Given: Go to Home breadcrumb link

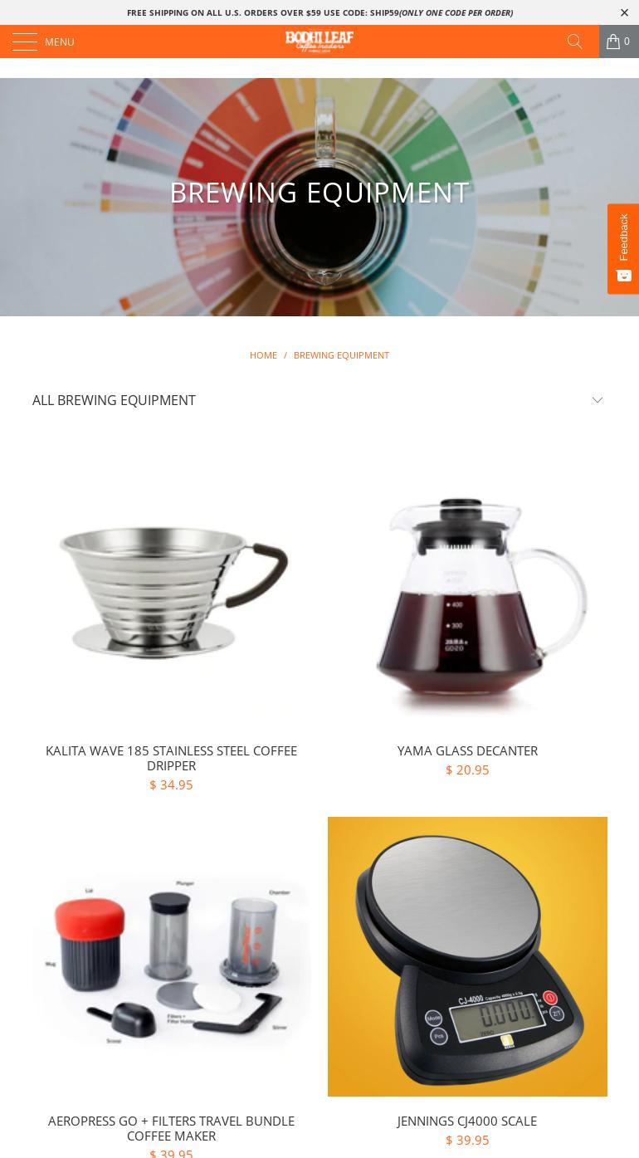Looking at the screenshot, I should coord(263,355).
